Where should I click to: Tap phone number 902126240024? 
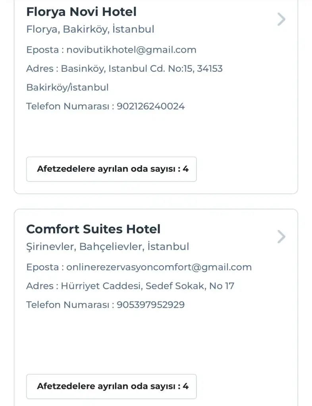(151, 106)
